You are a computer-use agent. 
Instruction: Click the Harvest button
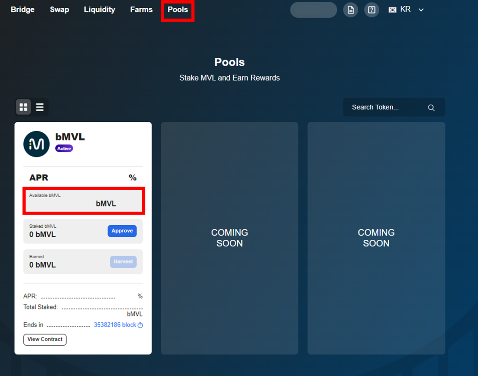pyautogui.click(x=123, y=262)
